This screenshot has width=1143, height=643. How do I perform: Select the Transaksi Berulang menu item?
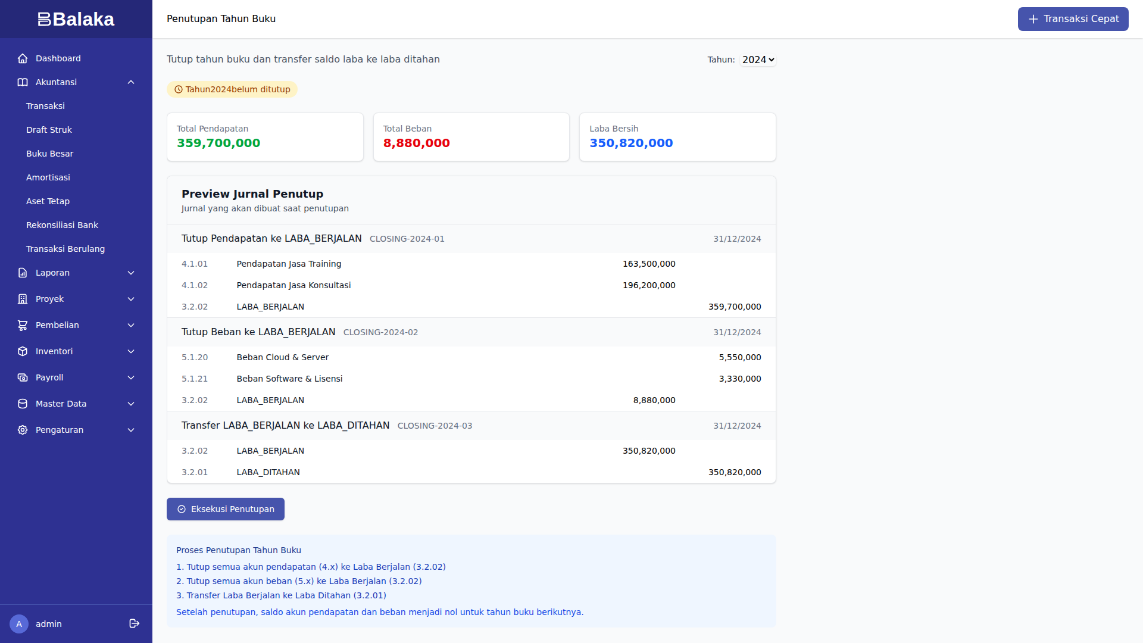click(x=65, y=249)
